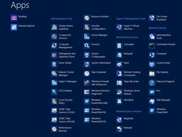Click the Administrative Tools group heading
Viewport: 182px width, 137px height.
click(x=62, y=19)
